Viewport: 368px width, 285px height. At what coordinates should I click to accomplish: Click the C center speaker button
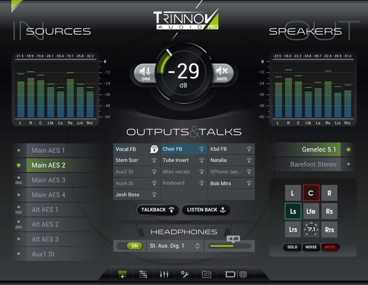click(311, 193)
